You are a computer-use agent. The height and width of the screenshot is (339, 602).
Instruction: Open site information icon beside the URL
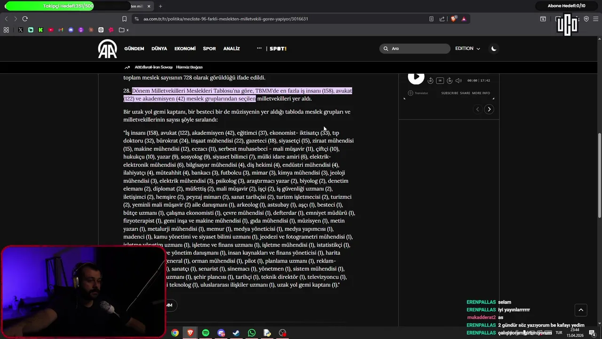pyautogui.click(x=136, y=19)
